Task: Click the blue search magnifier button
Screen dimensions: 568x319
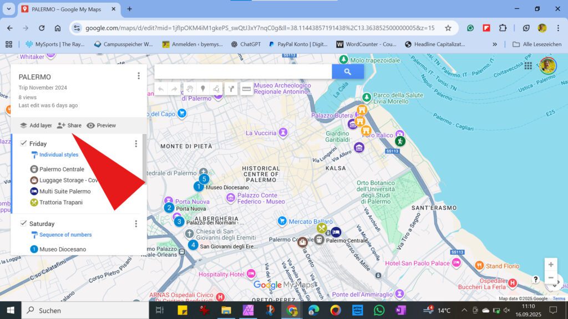Action: tap(348, 71)
